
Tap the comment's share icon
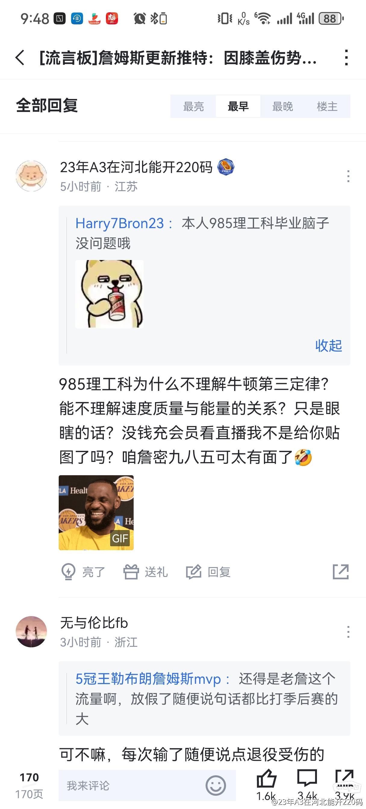(x=341, y=572)
